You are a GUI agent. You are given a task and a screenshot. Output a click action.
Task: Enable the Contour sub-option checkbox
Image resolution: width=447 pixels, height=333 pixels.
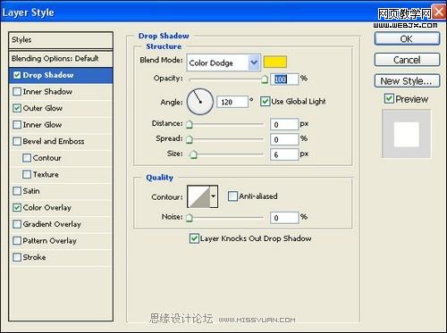27,158
